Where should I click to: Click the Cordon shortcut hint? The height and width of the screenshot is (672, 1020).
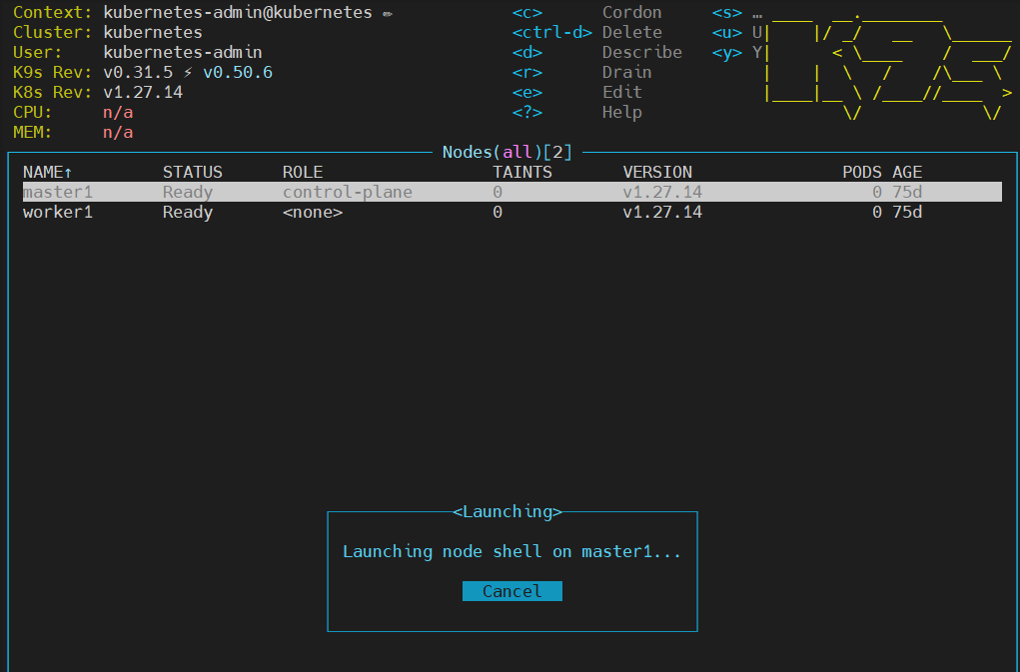[631, 13]
